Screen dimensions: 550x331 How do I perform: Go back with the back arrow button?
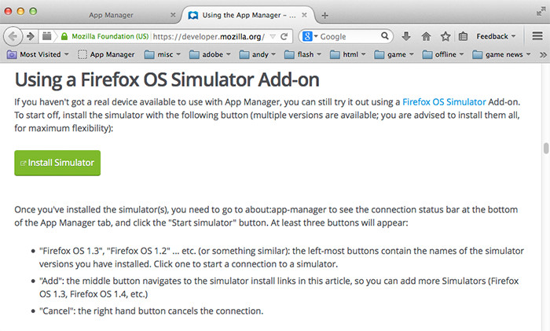(x=13, y=36)
